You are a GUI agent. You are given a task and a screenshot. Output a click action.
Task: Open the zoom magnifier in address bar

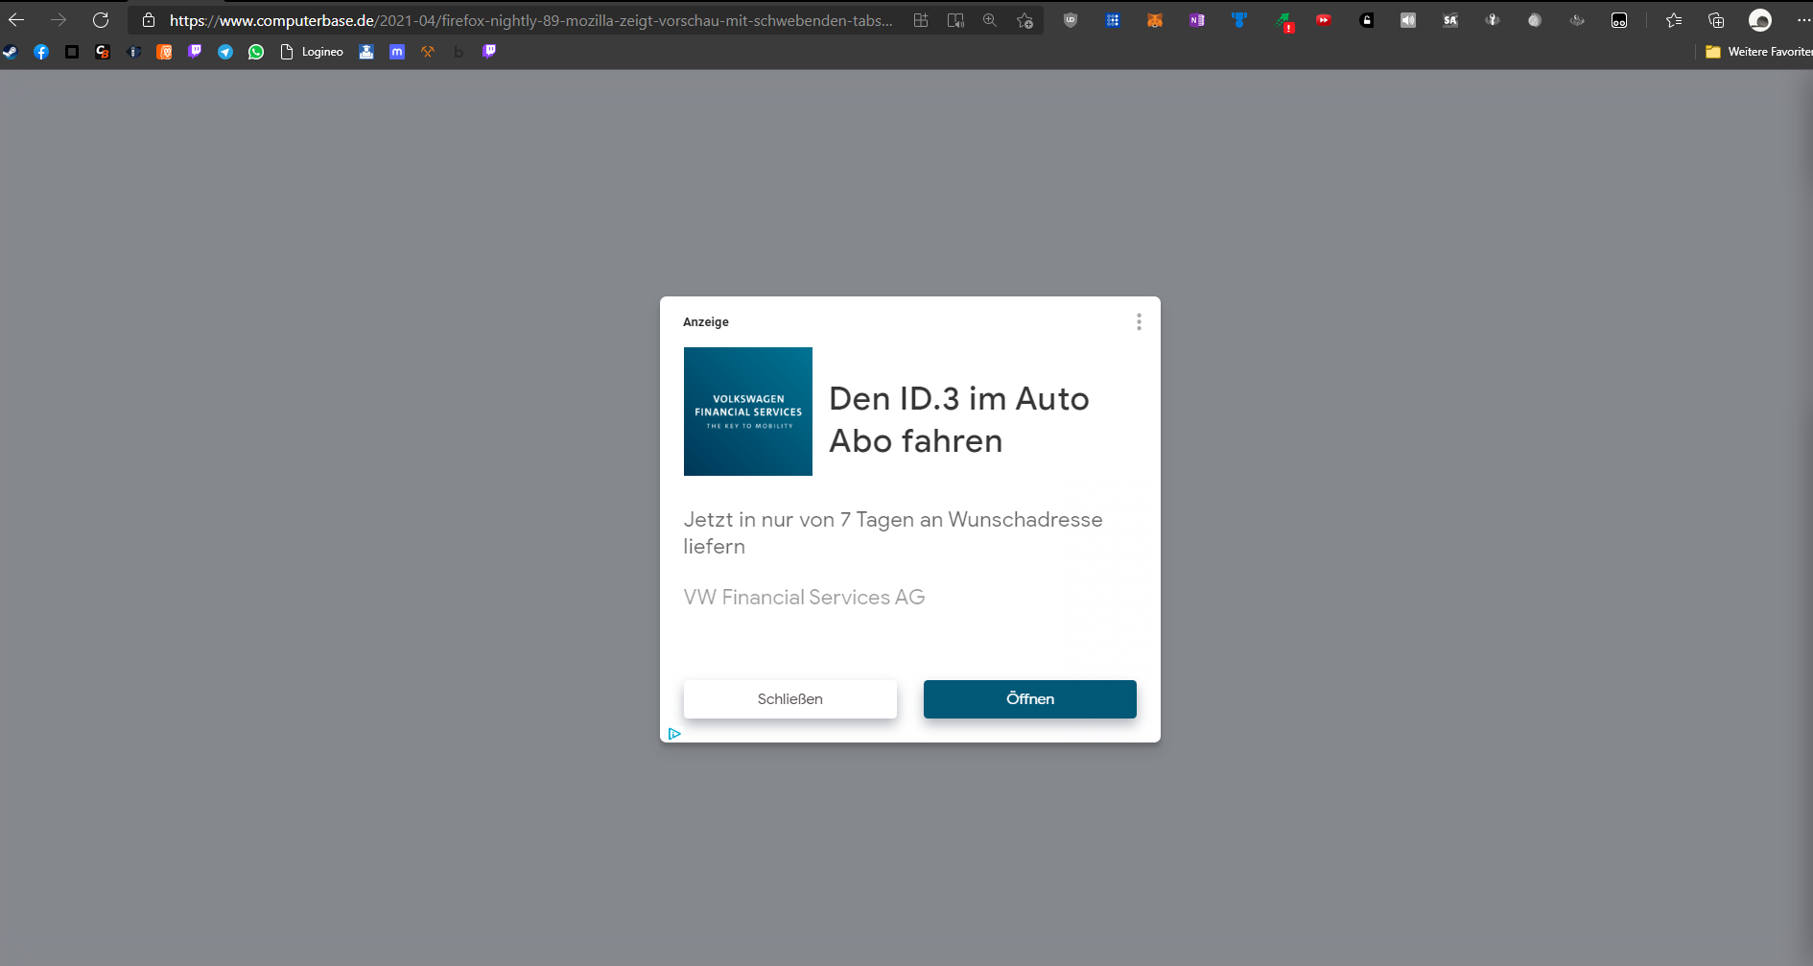click(990, 20)
